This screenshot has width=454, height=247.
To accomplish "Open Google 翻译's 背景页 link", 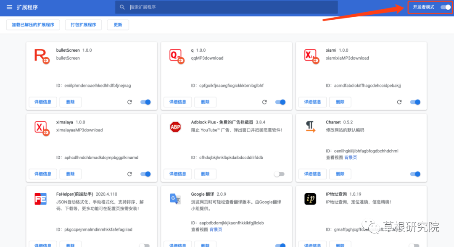I will click(x=216, y=230).
